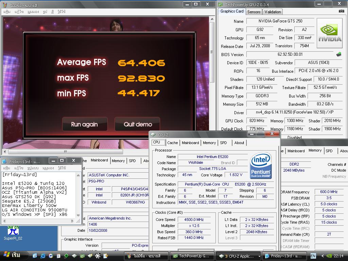Screen dimensions: 348x261
Task: Switch to Cache tab in front CPU-Z
Action: pyautogui.click(x=172, y=143)
